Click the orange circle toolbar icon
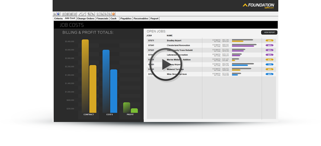Image resolution: width=321 pixels, height=146 pixels. (x=113, y=14)
